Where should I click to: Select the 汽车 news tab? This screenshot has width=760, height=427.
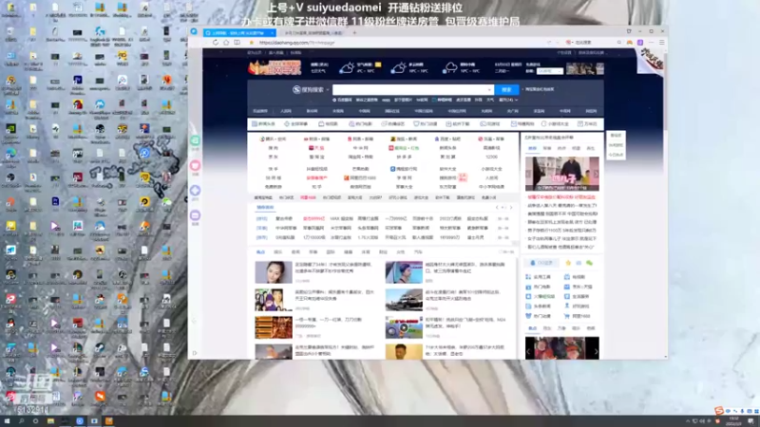point(418,252)
